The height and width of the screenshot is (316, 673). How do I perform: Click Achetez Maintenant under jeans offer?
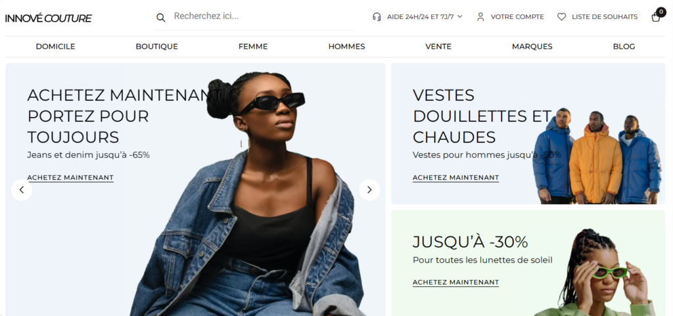[70, 178]
